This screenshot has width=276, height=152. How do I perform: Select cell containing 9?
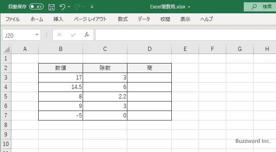point(61,106)
